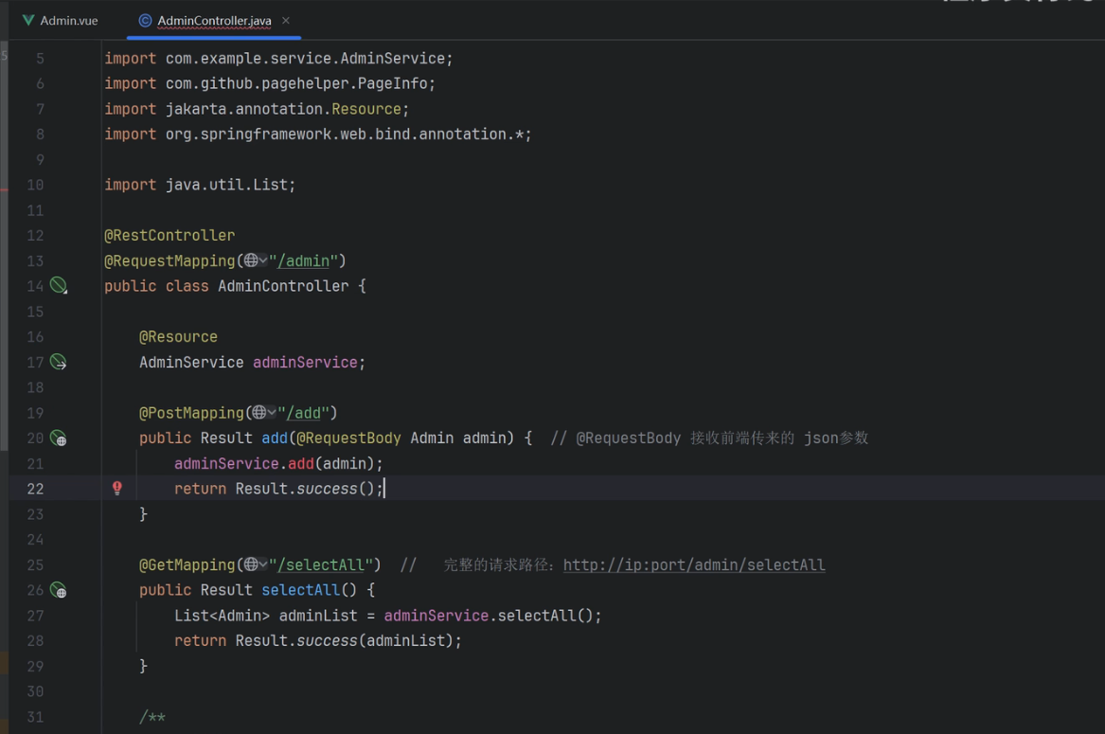Screen dimensions: 1105x734
Task: Click line number 22 in the gutter
Action: (35, 489)
